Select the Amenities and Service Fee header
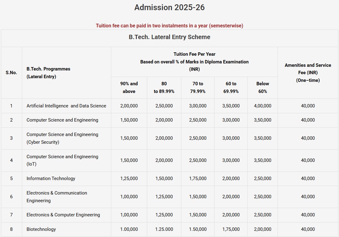 tap(308, 73)
